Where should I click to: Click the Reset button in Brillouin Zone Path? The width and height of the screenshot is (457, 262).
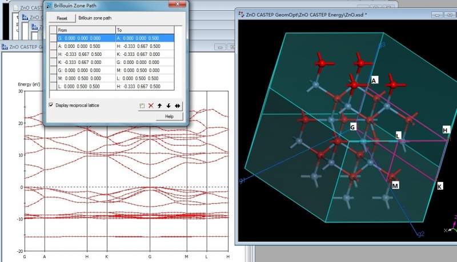click(x=62, y=18)
